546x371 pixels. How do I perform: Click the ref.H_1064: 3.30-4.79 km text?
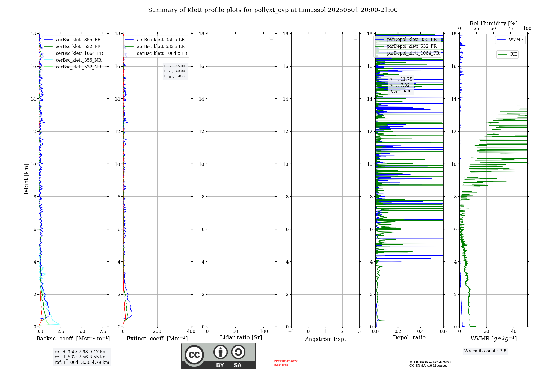(82, 363)
